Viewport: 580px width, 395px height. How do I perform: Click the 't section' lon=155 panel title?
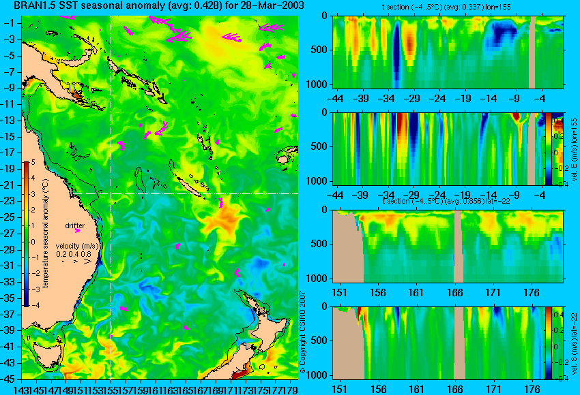coord(446,7)
